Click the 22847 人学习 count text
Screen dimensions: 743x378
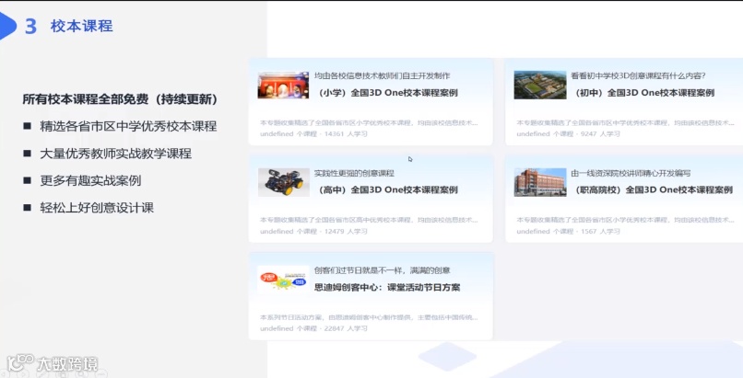[x=346, y=328]
